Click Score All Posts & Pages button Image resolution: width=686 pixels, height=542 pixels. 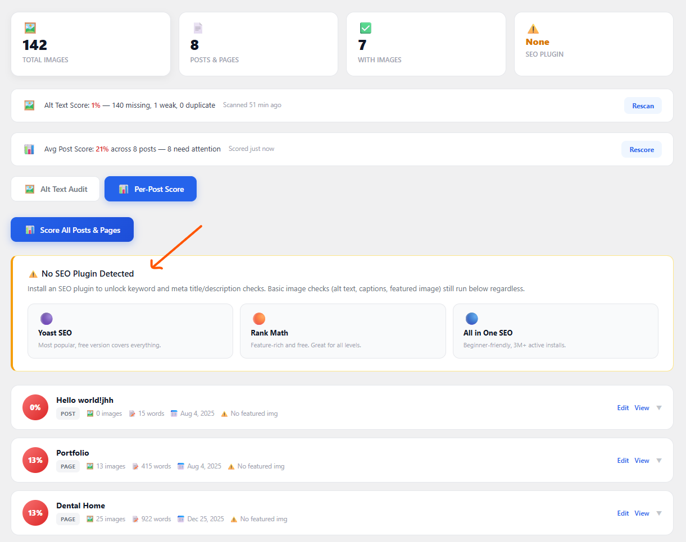click(x=72, y=230)
